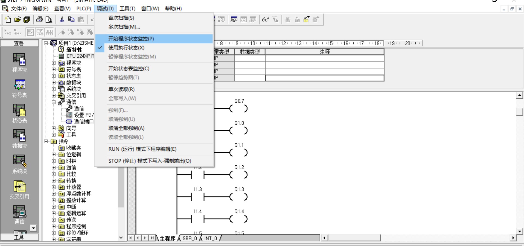Click the 查看 navigation bar header button

(x=19, y=43)
